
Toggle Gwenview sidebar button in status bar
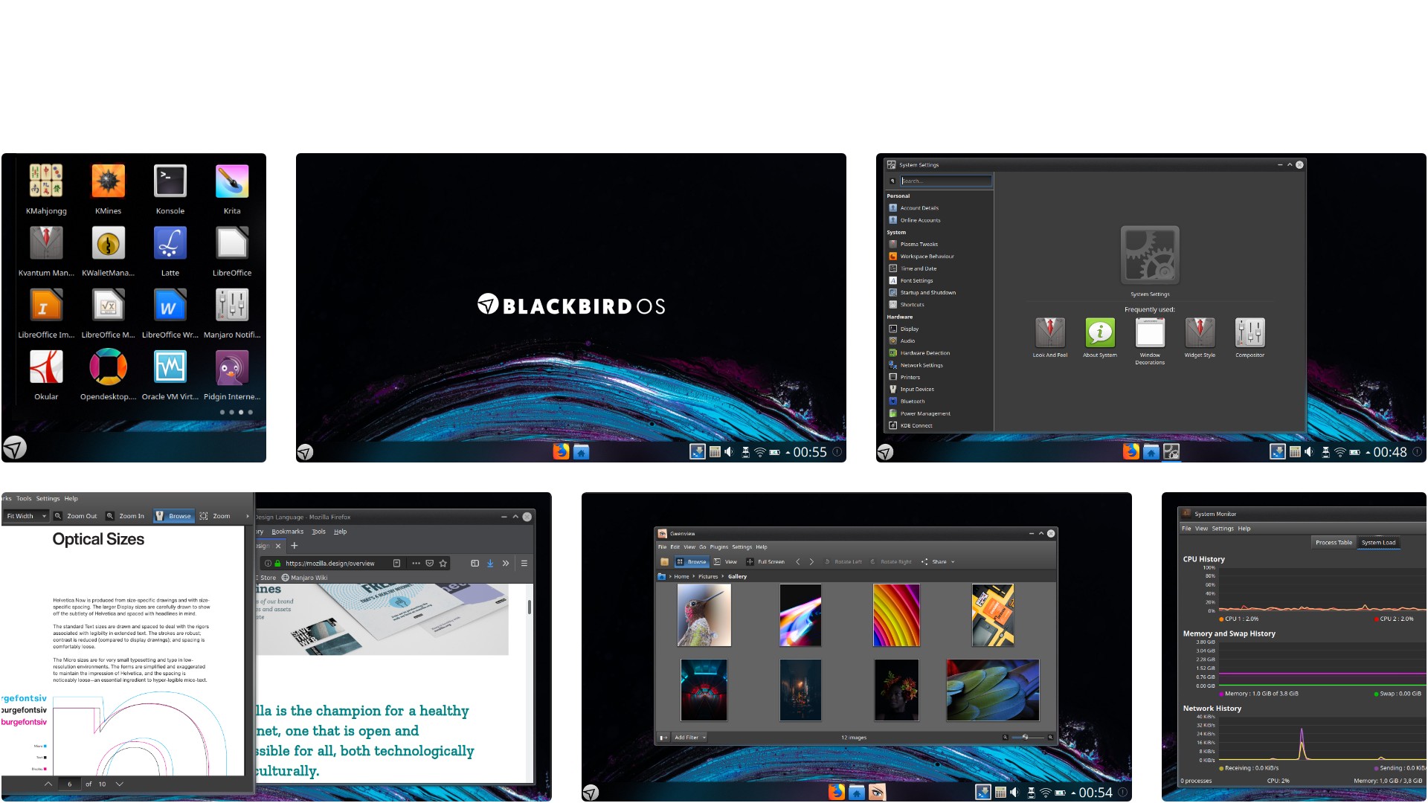[x=663, y=738]
